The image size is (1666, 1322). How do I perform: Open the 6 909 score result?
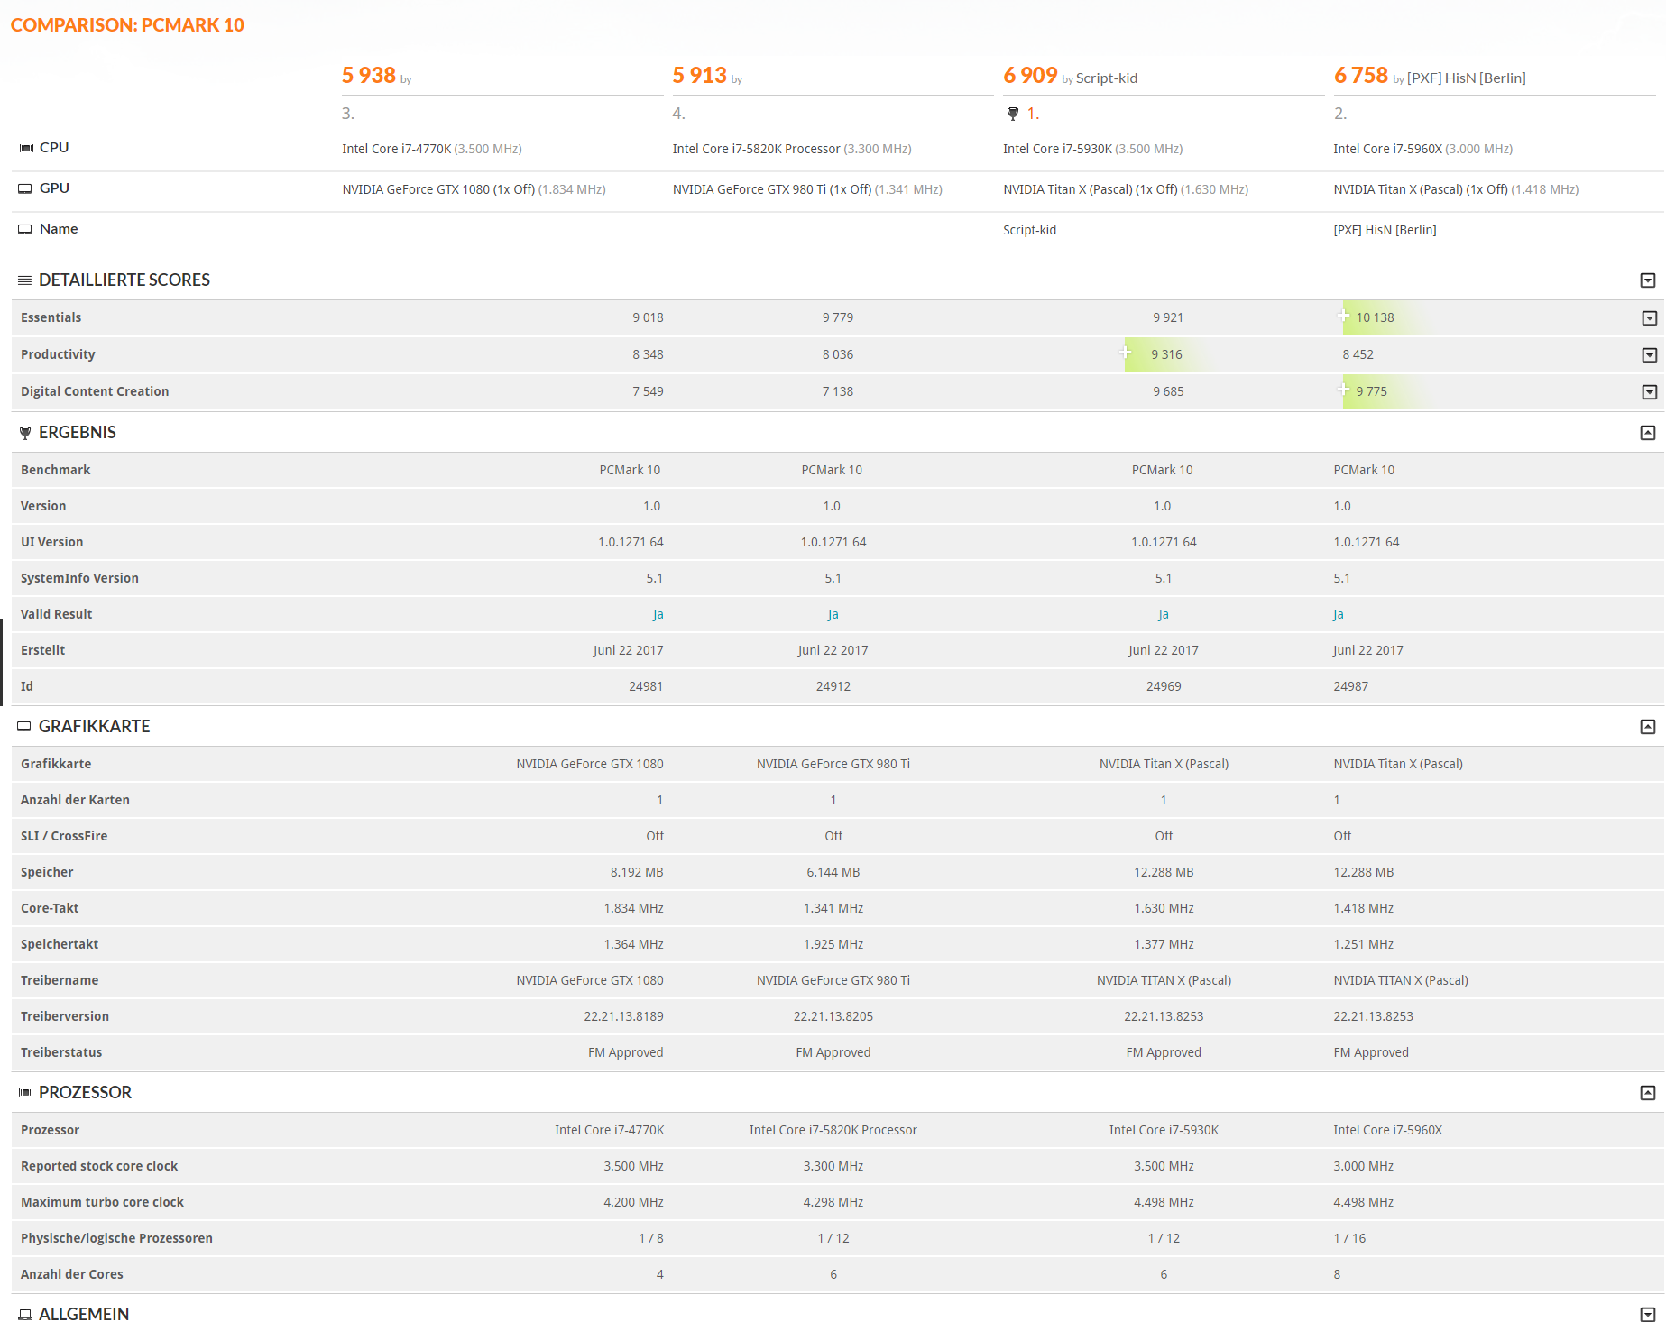(1030, 75)
